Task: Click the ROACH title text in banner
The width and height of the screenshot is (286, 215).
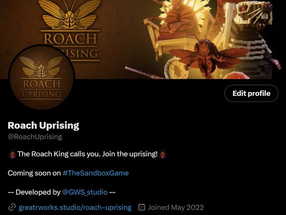Action: point(70,39)
